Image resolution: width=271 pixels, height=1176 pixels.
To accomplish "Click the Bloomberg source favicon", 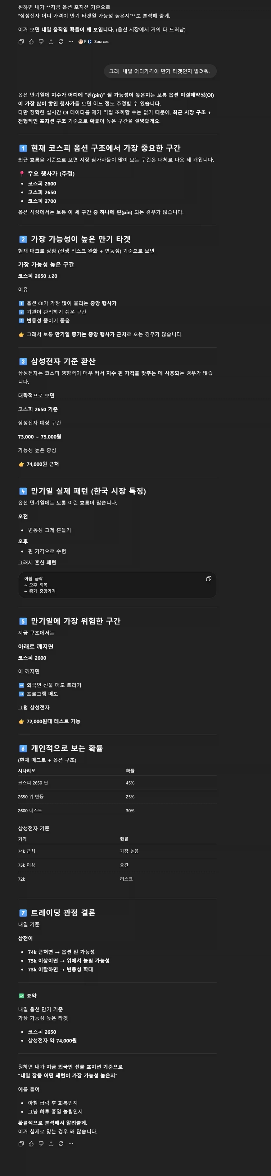I will click(86, 41).
